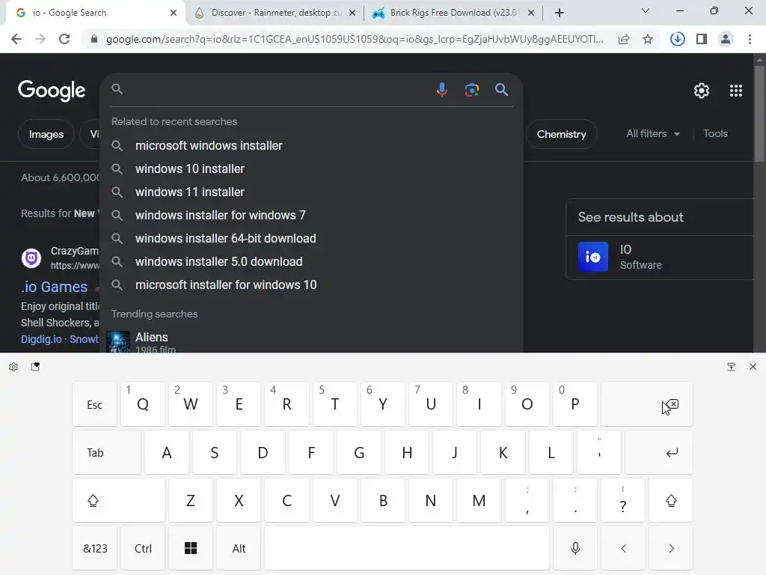Tap the G key

click(x=359, y=452)
